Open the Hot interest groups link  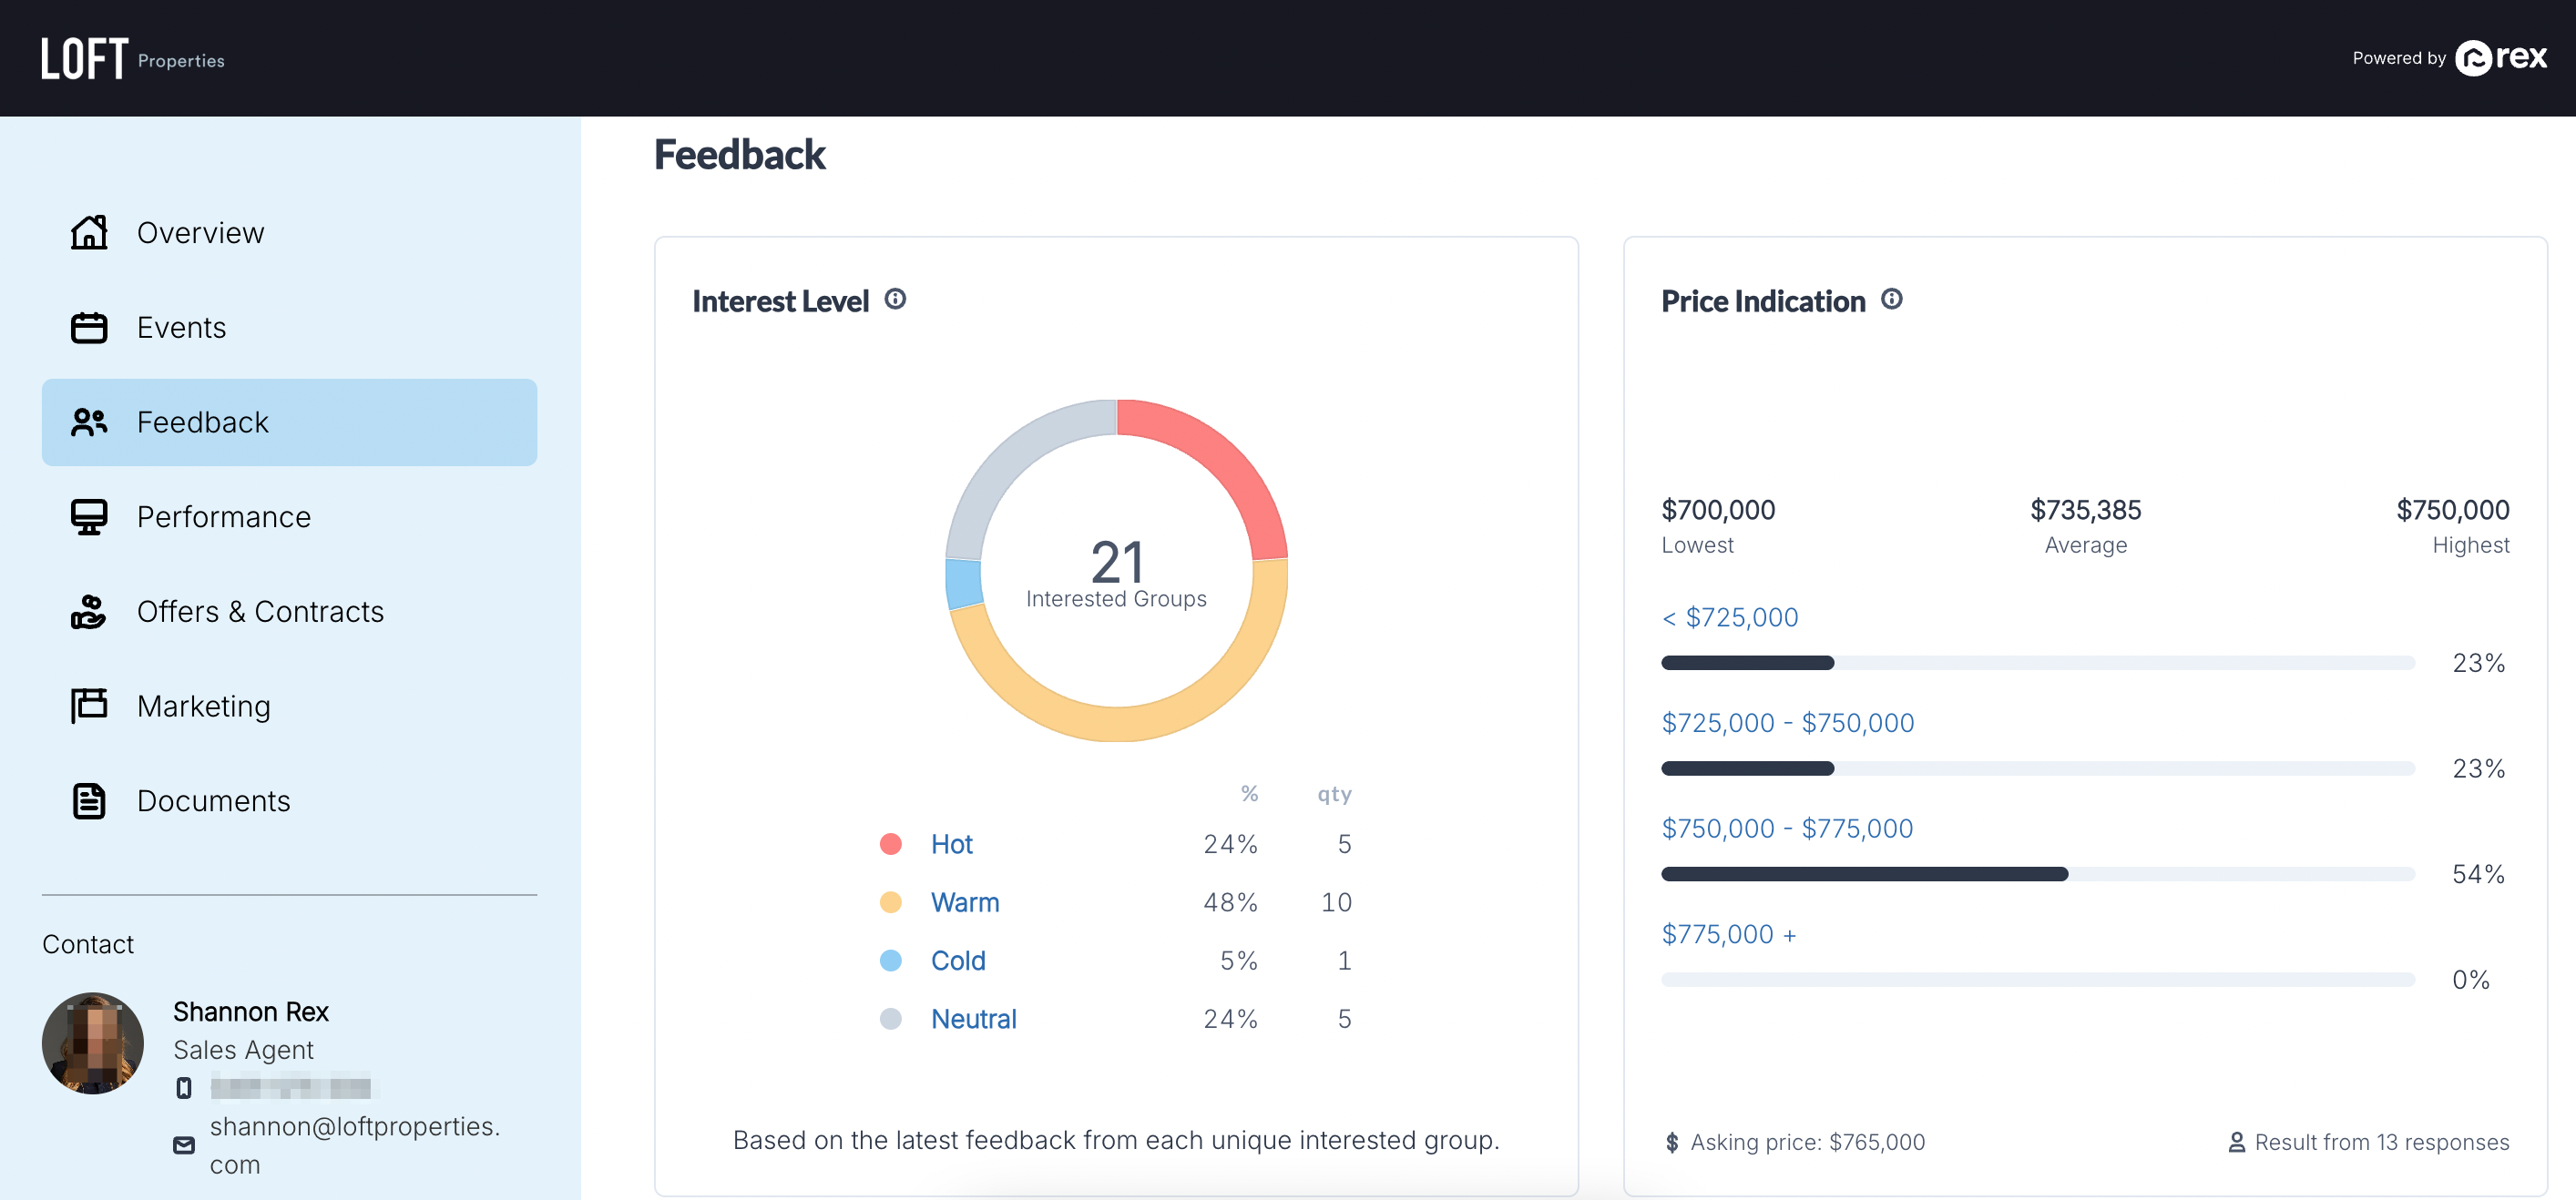951,844
